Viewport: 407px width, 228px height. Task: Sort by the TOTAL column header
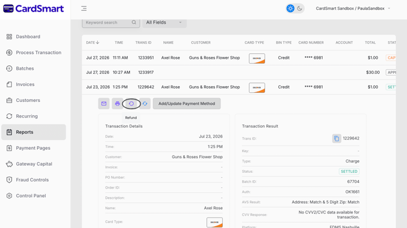(370, 42)
